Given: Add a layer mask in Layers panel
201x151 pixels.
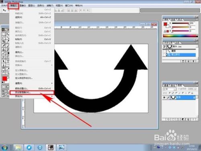Looking at the screenshot, I should [x=173, y=119].
